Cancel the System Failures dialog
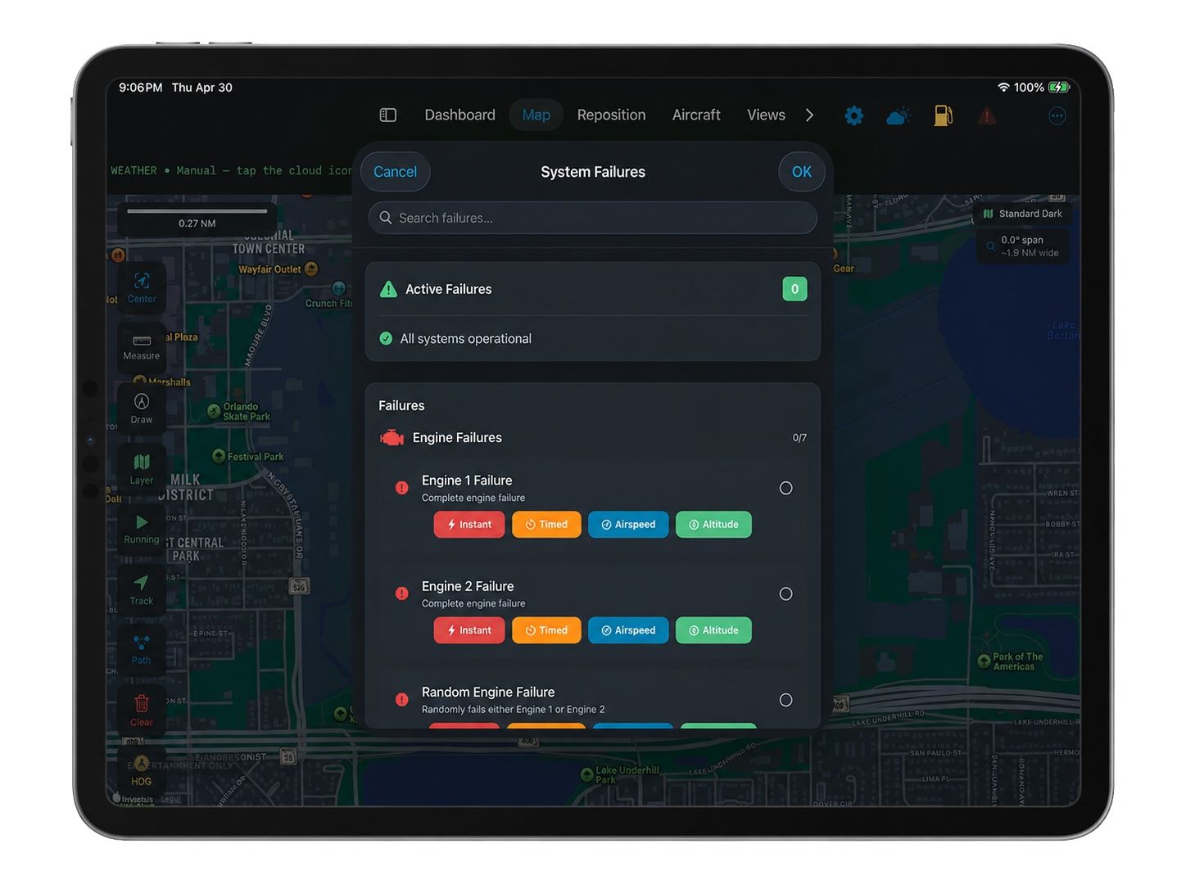 [395, 172]
